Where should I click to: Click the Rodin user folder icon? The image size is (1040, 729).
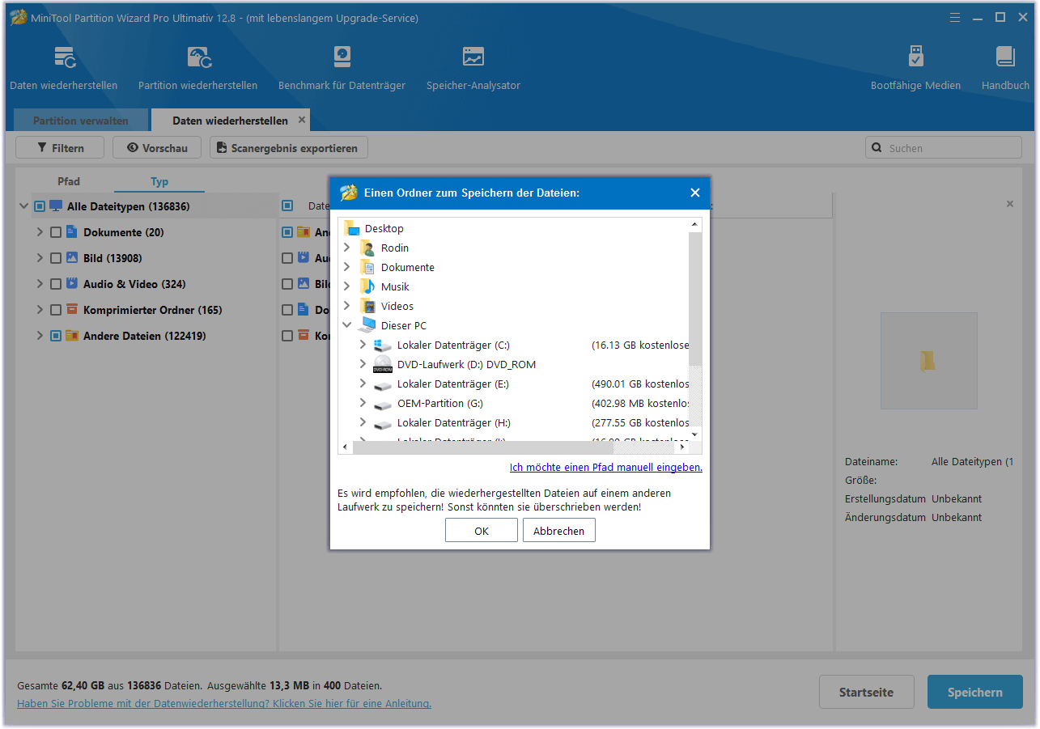[x=367, y=248]
